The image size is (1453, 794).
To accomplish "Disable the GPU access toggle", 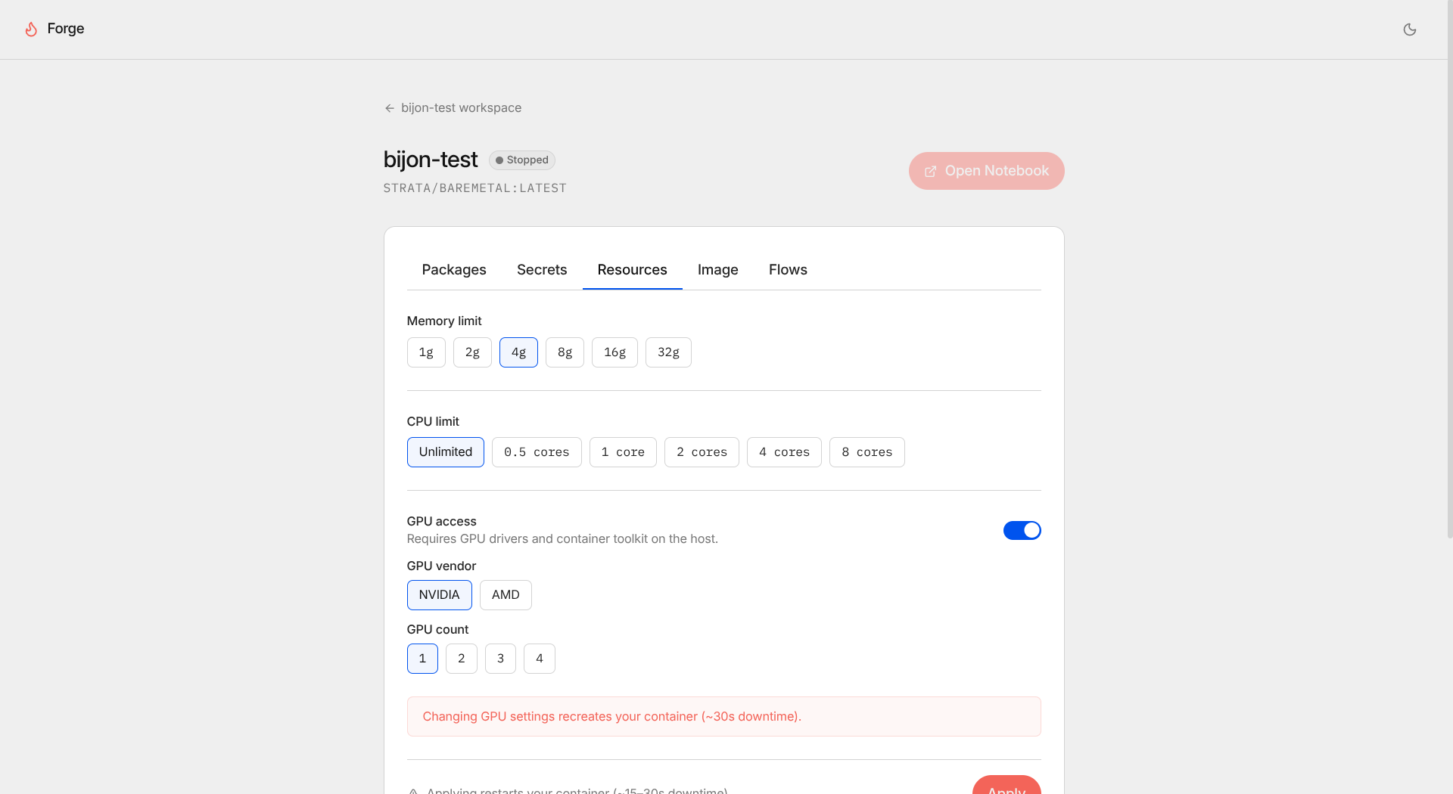I will pos(1022,531).
